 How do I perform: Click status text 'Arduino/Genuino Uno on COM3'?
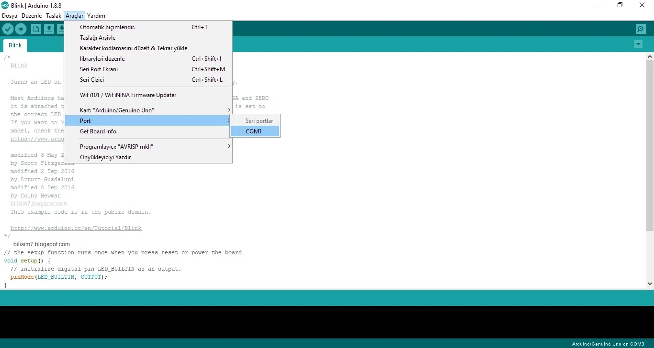tap(608, 344)
